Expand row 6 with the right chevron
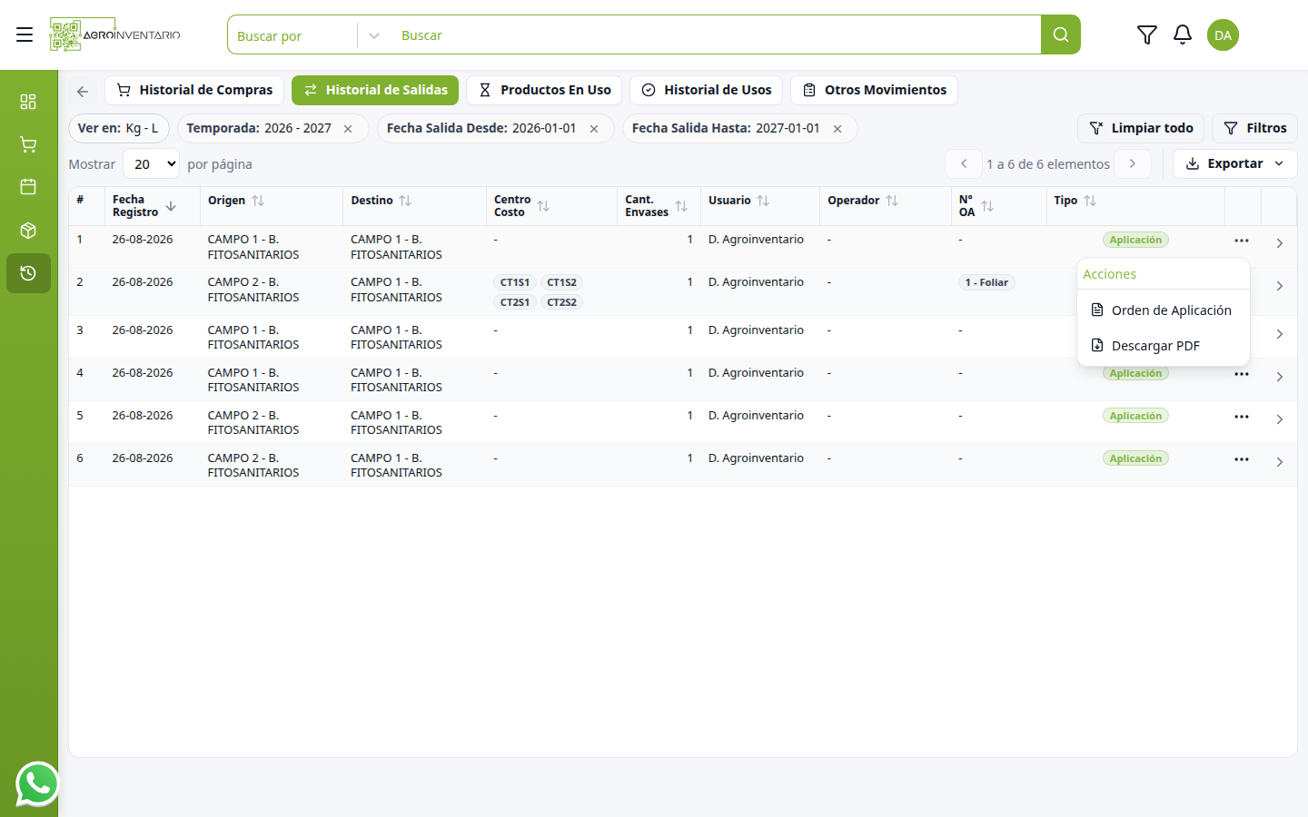Image resolution: width=1308 pixels, height=817 pixels. point(1279,462)
